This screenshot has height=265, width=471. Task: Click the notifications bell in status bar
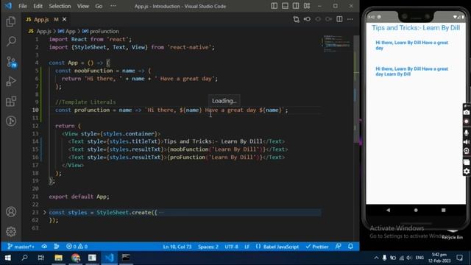click(x=350, y=247)
